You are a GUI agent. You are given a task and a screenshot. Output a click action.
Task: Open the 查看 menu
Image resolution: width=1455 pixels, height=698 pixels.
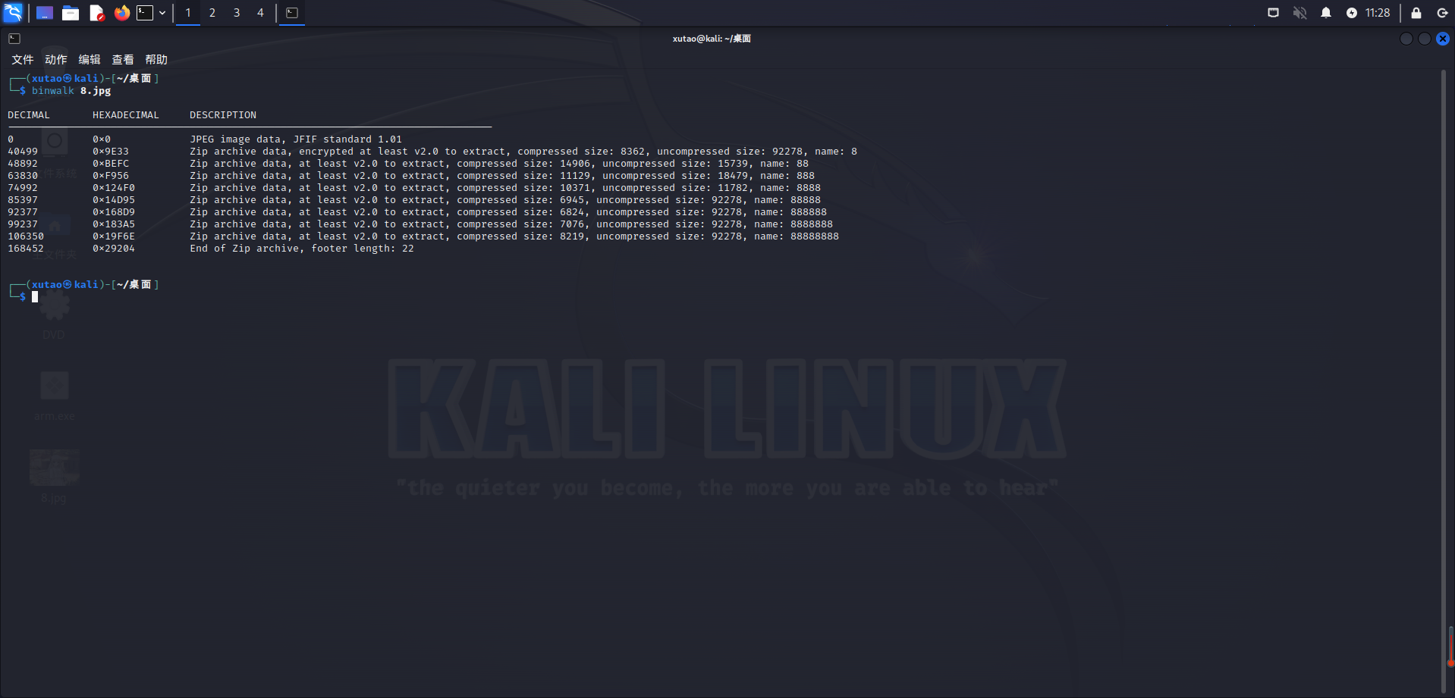point(123,60)
